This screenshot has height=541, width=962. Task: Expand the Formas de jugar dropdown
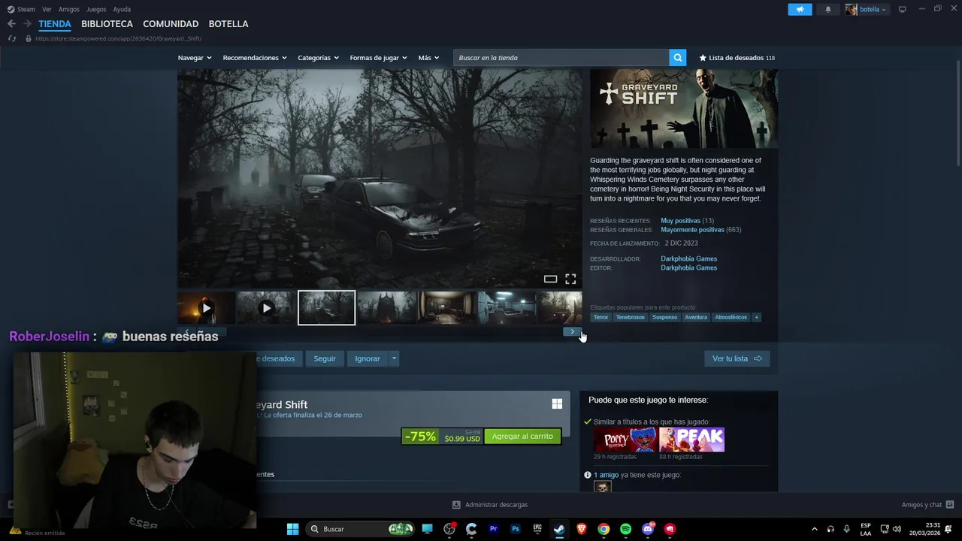tap(378, 58)
